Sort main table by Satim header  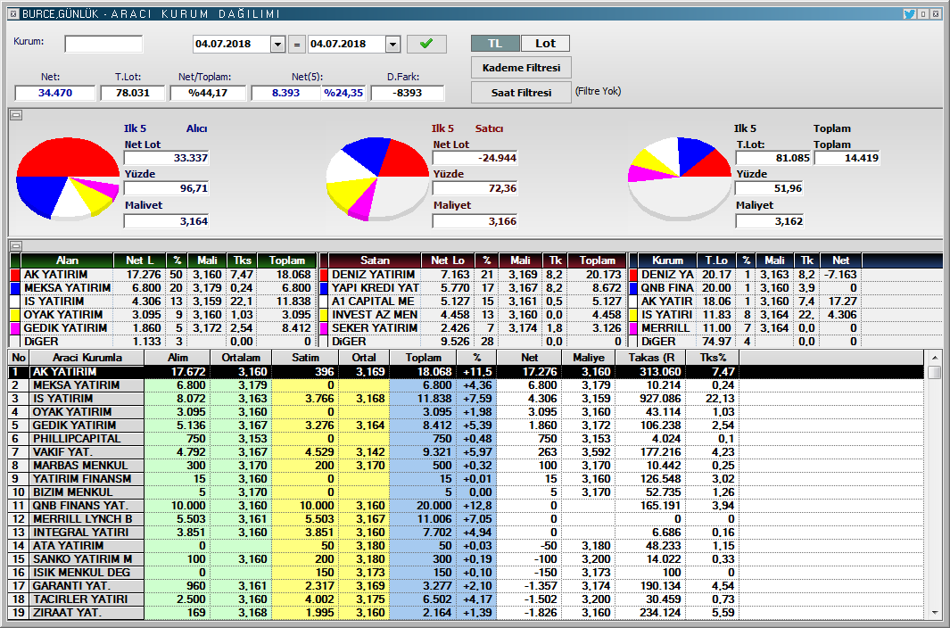click(x=305, y=358)
